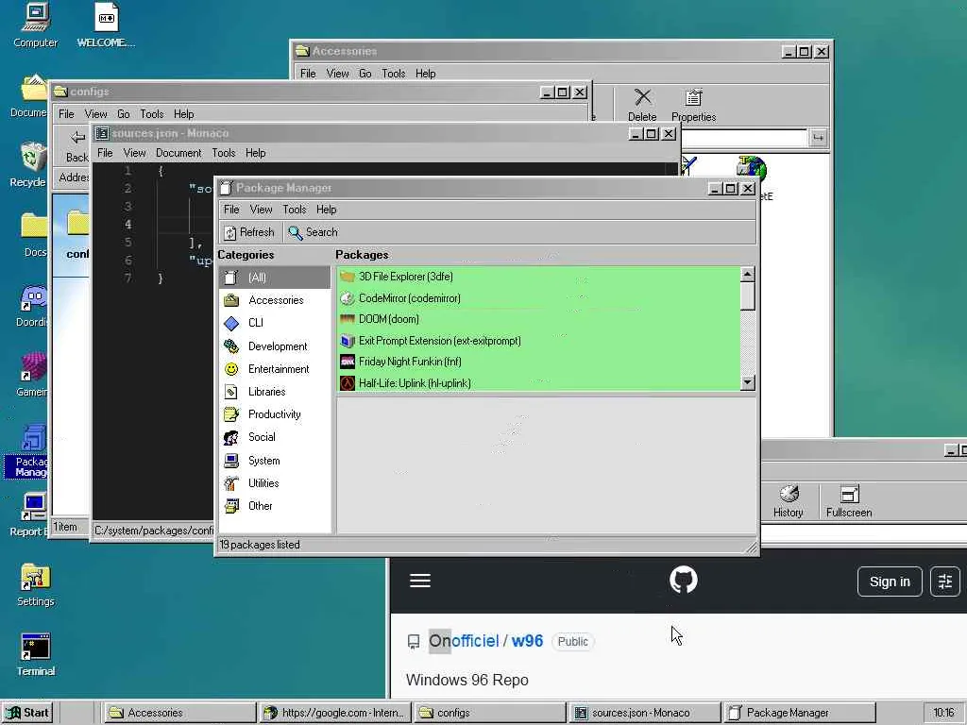Click the packages list scroll down arrow
The height and width of the screenshot is (725, 967).
click(747, 383)
